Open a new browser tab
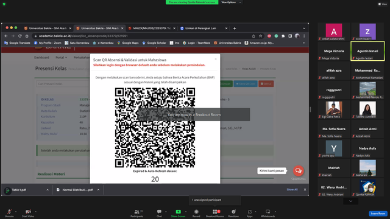Viewport: 390px width, 219px height. [235, 29]
